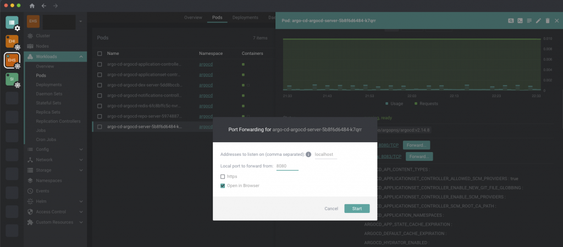Image resolution: width=563 pixels, height=247 pixels.
Task: Focus the local port field showing 8080
Action: pyautogui.click(x=287, y=166)
